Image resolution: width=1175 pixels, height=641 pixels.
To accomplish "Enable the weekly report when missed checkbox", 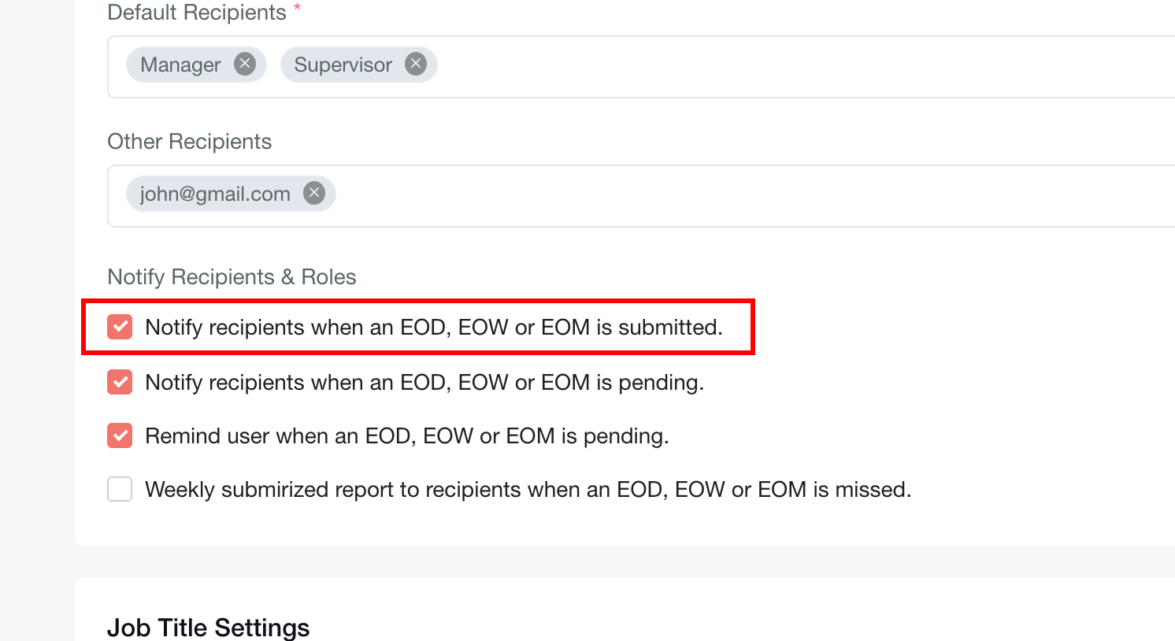I will 120,489.
